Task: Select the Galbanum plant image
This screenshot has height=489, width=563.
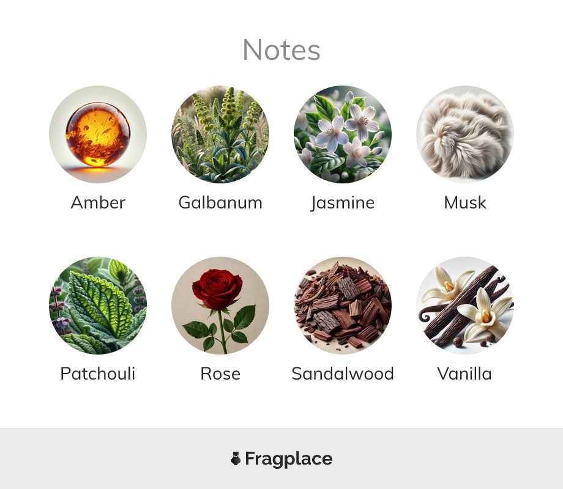Action: [x=220, y=134]
